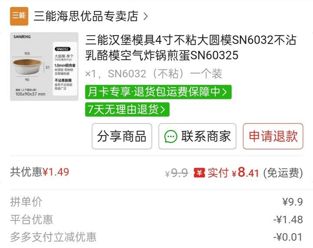
Task: Click the red 申请退款 button
Action: pos(273,136)
